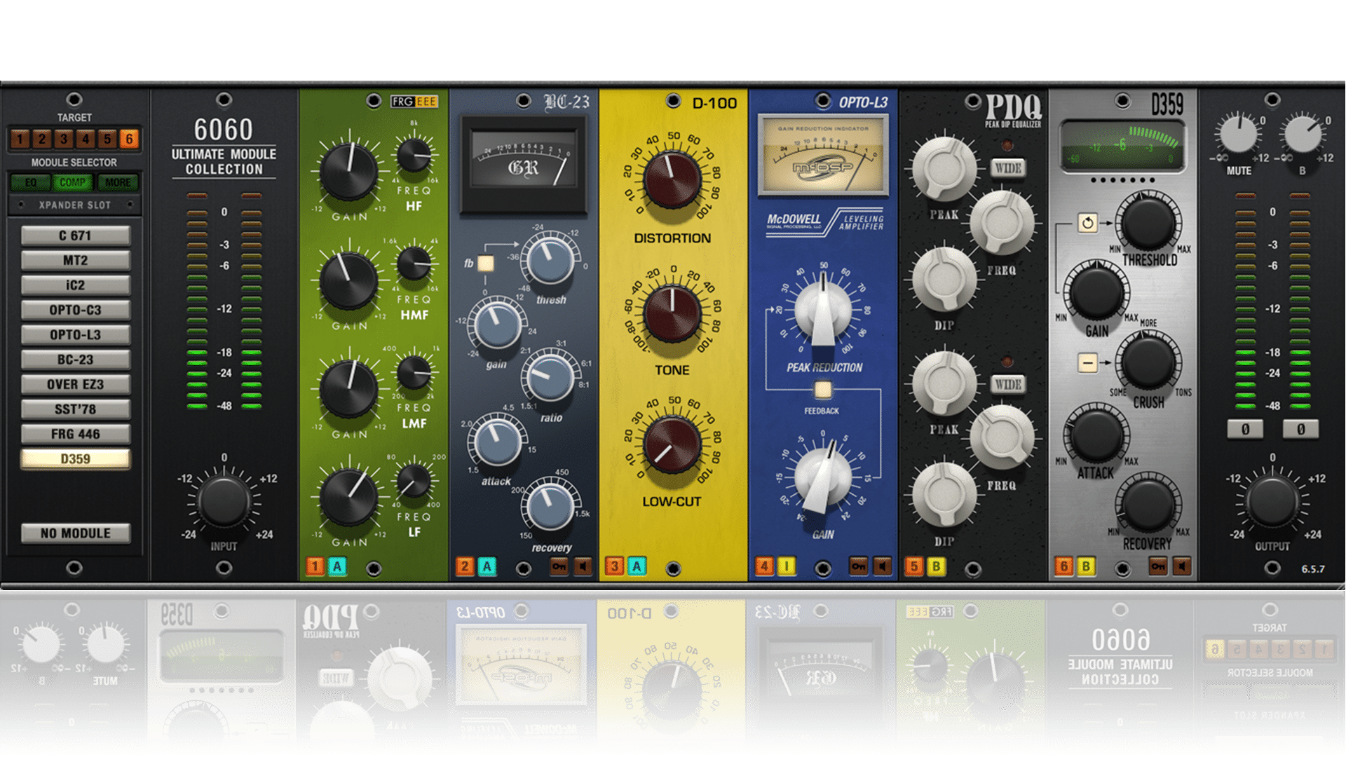Click the BC-23 thresh knob
The width and height of the screenshot is (1346, 757).
550,260
